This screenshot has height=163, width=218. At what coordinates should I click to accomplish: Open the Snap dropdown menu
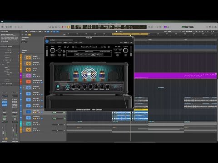click(x=174, y=31)
